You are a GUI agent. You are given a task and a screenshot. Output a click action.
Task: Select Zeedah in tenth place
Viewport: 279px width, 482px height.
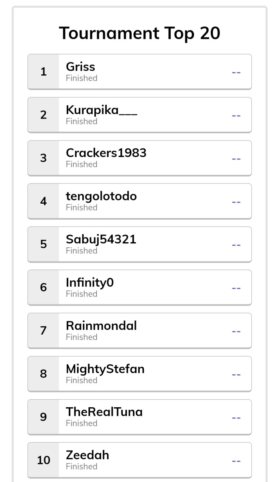coord(139,460)
